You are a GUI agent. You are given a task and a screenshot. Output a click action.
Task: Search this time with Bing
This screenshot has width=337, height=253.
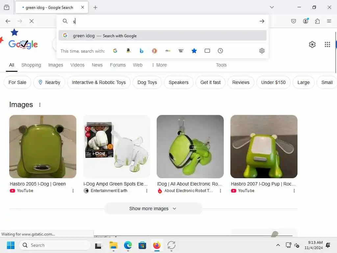(x=142, y=51)
